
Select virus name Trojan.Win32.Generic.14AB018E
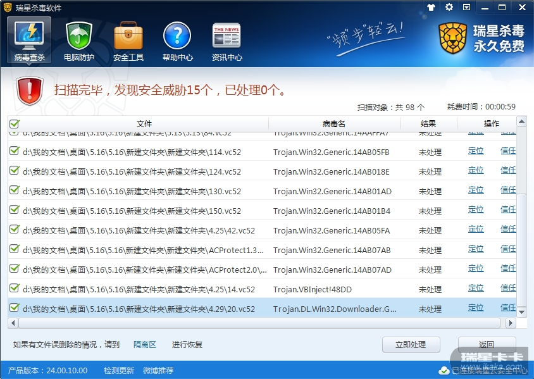pyautogui.click(x=332, y=172)
